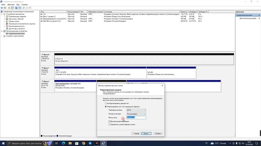
Task: Select the Диск 2 label block
Action: pyautogui.click(x=47, y=86)
